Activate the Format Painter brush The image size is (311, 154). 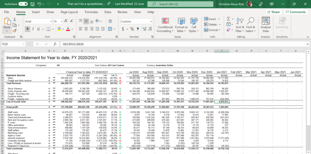(14, 31)
